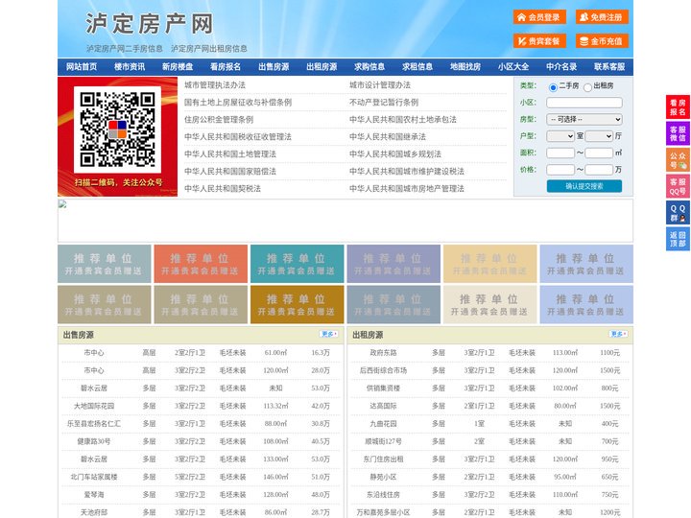Click the QR code image
The height and width of the screenshot is (518, 691).
[x=117, y=129]
